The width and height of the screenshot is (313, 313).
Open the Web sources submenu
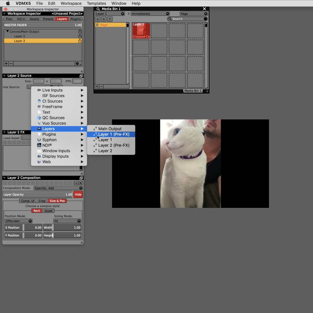(59, 162)
